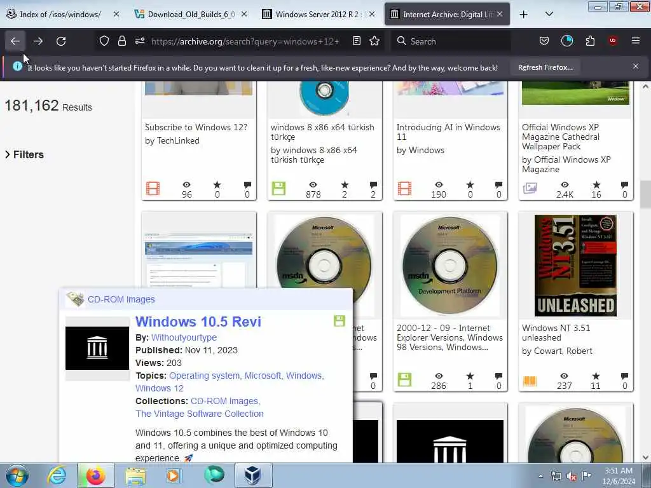
Task: Click the film icon on Introducing AI card
Action: pyautogui.click(x=404, y=189)
